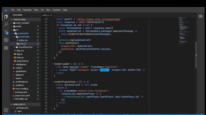The image size is (206, 115).
Task: Open App.js file
Action: point(25,54)
